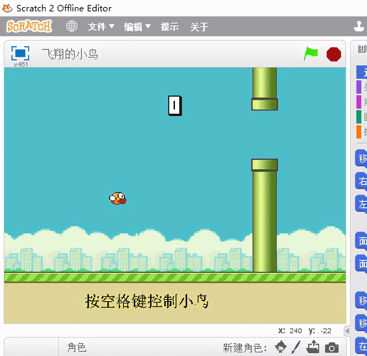This screenshot has height=356, width=367.
Task: Open the language globe icon
Action: (x=72, y=26)
